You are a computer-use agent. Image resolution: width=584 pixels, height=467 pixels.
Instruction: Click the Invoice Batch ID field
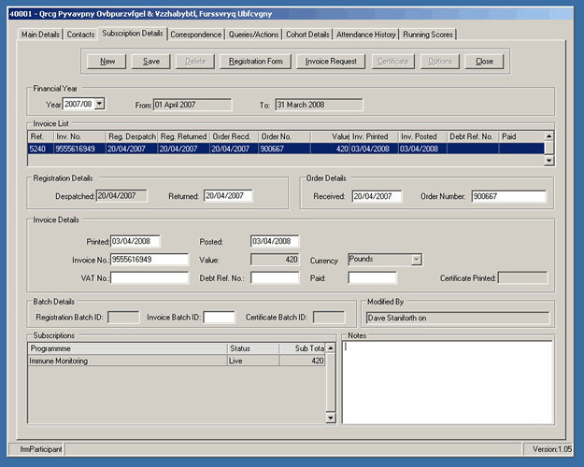(x=220, y=318)
